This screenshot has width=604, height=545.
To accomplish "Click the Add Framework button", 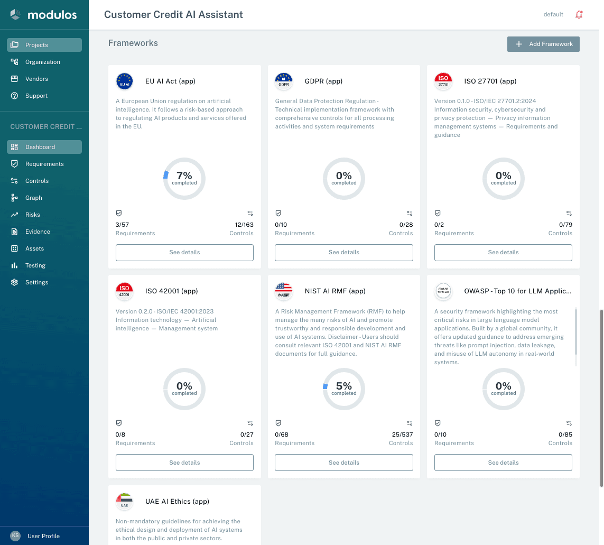I will click(543, 44).
